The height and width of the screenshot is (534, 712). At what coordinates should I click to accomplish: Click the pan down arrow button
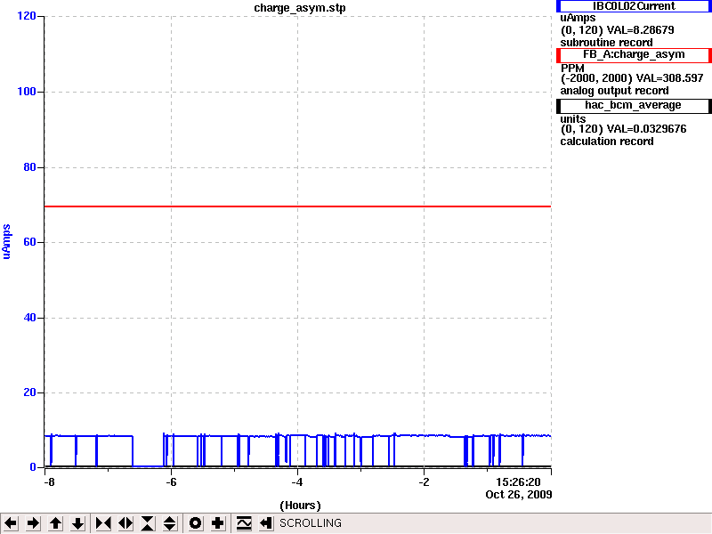tap(77, 523)
